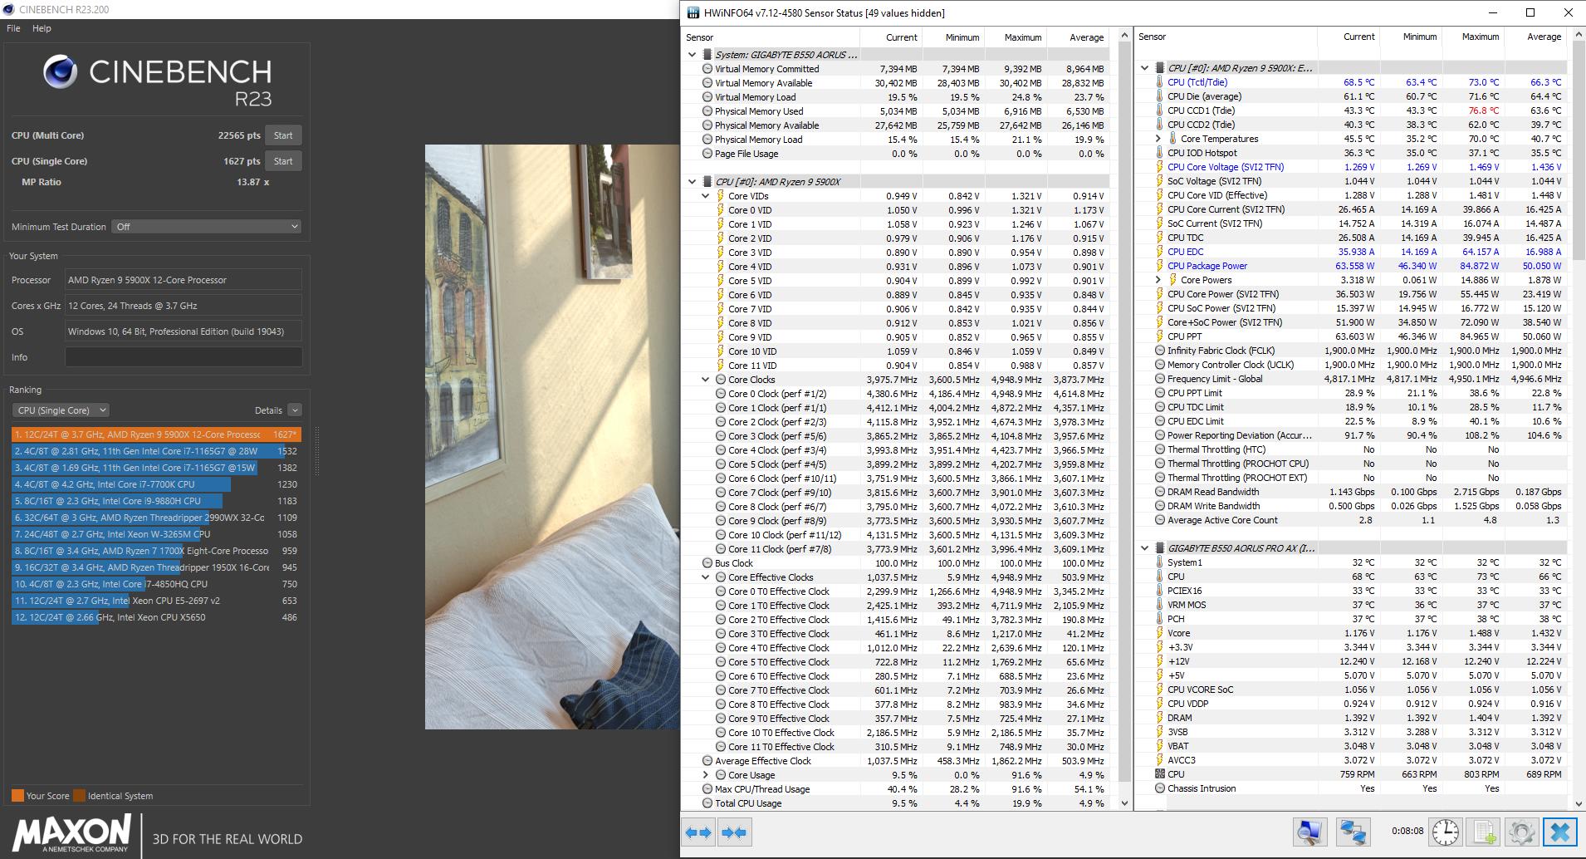Click the Average column header in left sensor pane
The width and height of the screenshot is (1586, 859).
1086,37
